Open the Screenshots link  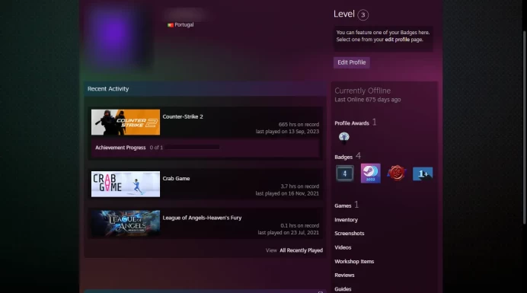(350, 233)
